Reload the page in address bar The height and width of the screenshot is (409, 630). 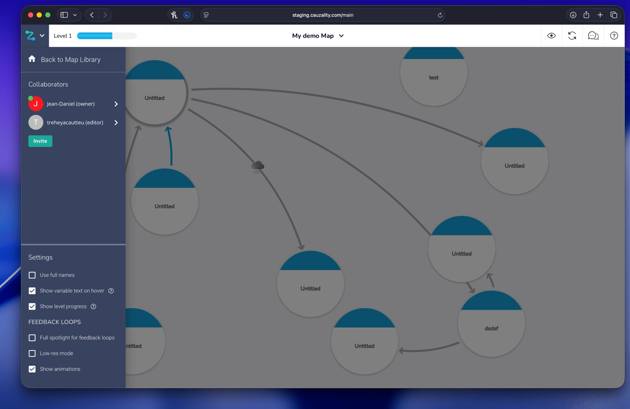pyautogui.click(x=440, y=15)
